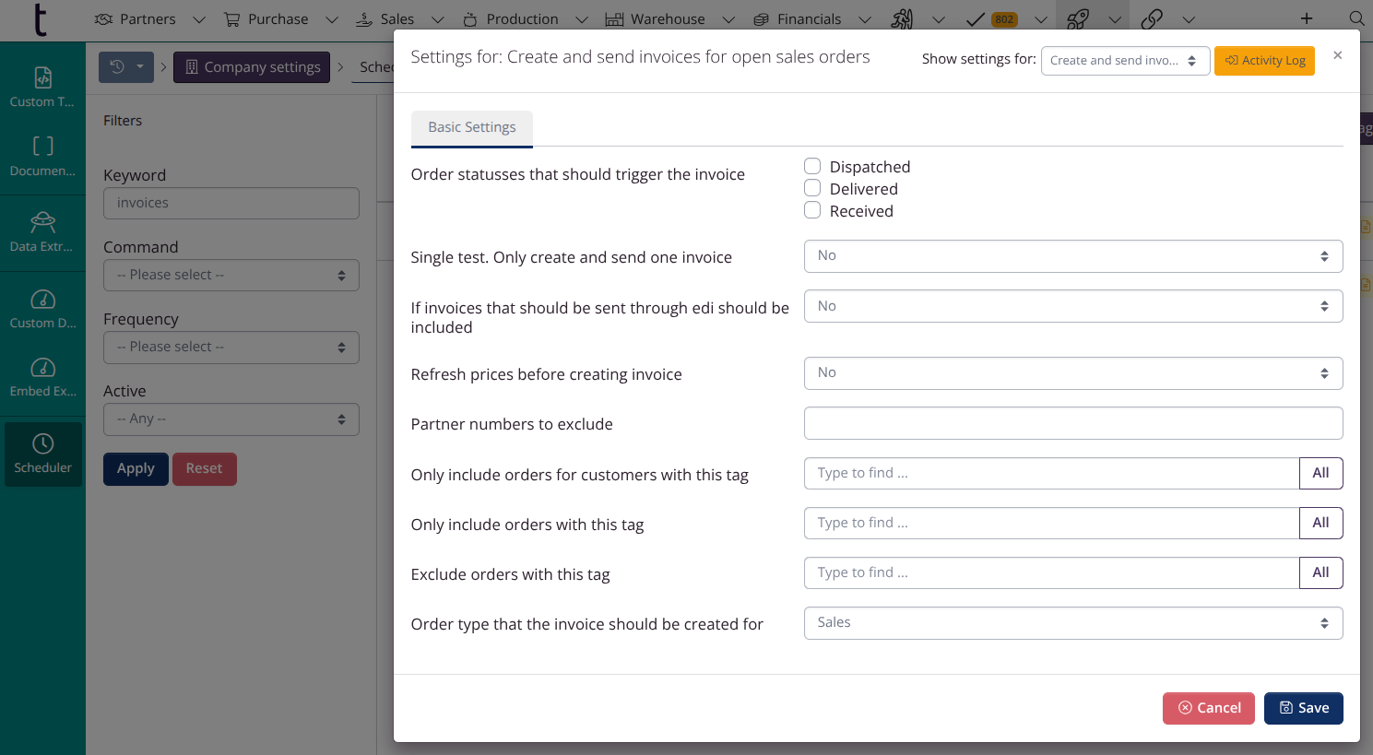1373x755 pixels.
Task: Expand the Refresh prices before creating invoice dropdown
Action: (1072, 373)
